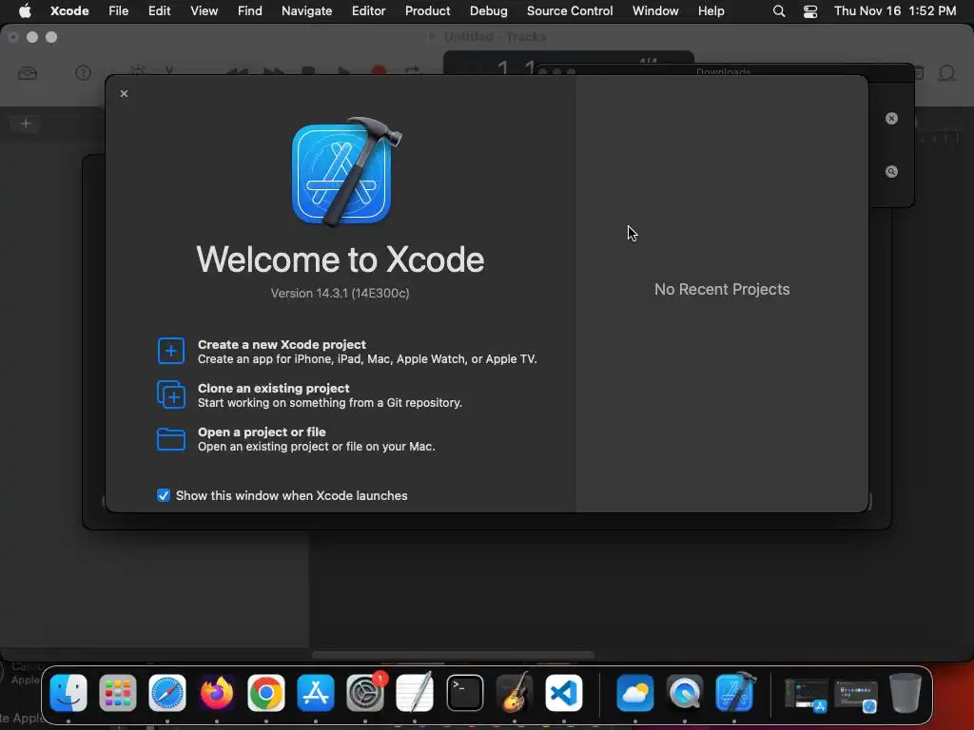Open Terminal from the Dock

click(x=464, y=693)
